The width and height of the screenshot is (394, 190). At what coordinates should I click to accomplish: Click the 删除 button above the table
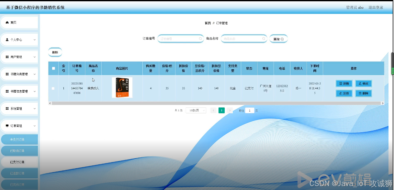click(x=55, y=52)
